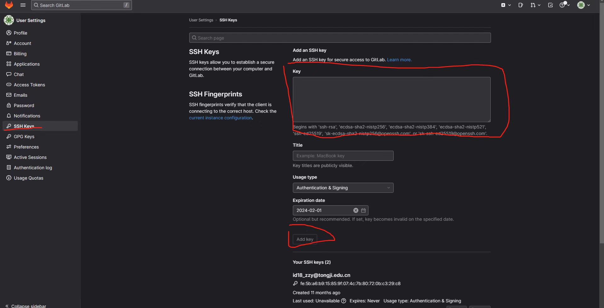Click the Authentication log icon
Screen dimensions: 604x308
coord(9,167)
